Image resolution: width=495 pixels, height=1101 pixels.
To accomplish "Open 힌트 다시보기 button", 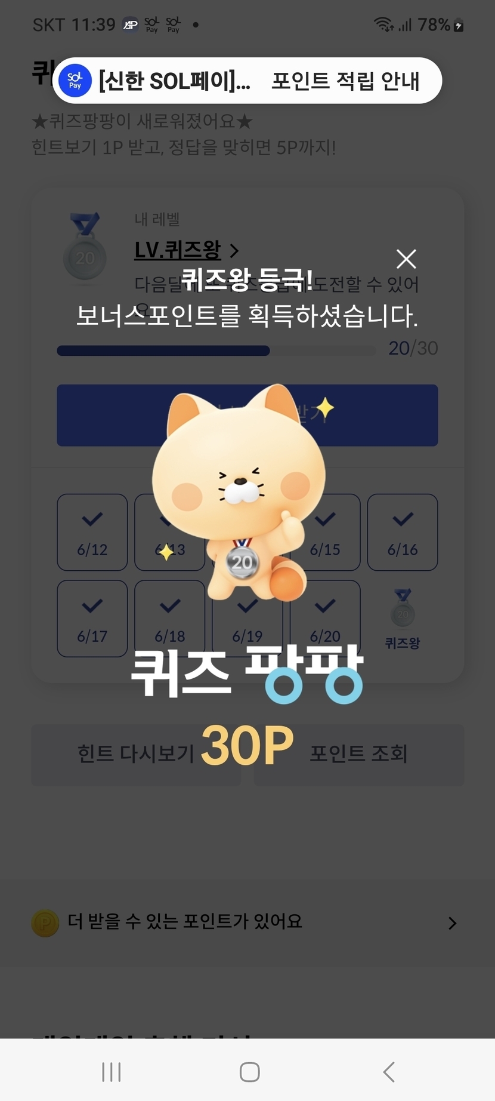I will 136,755.
